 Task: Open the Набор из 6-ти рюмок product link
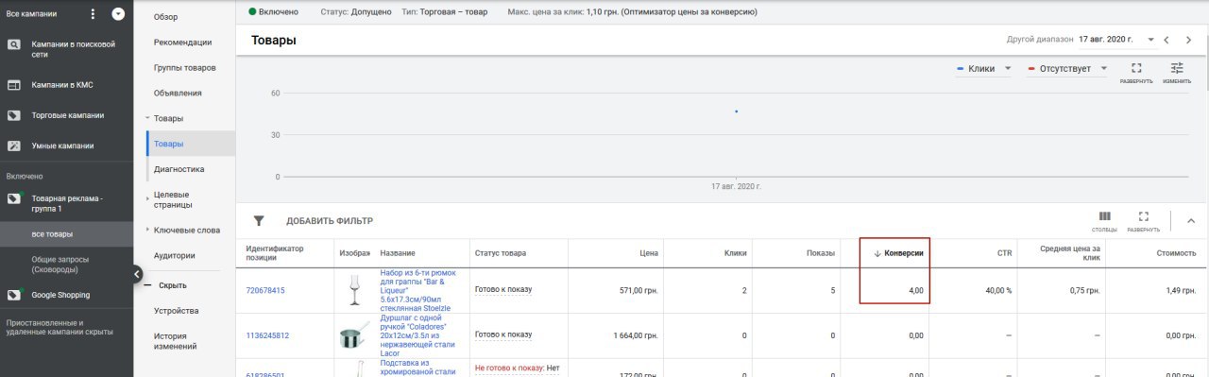click(x=417, y=290)
